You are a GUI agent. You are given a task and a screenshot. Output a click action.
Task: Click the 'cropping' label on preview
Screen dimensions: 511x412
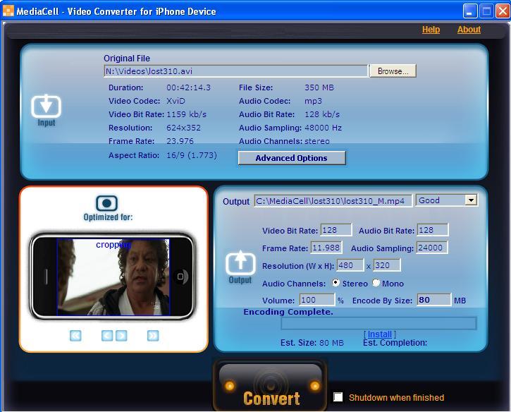[113, 245]
